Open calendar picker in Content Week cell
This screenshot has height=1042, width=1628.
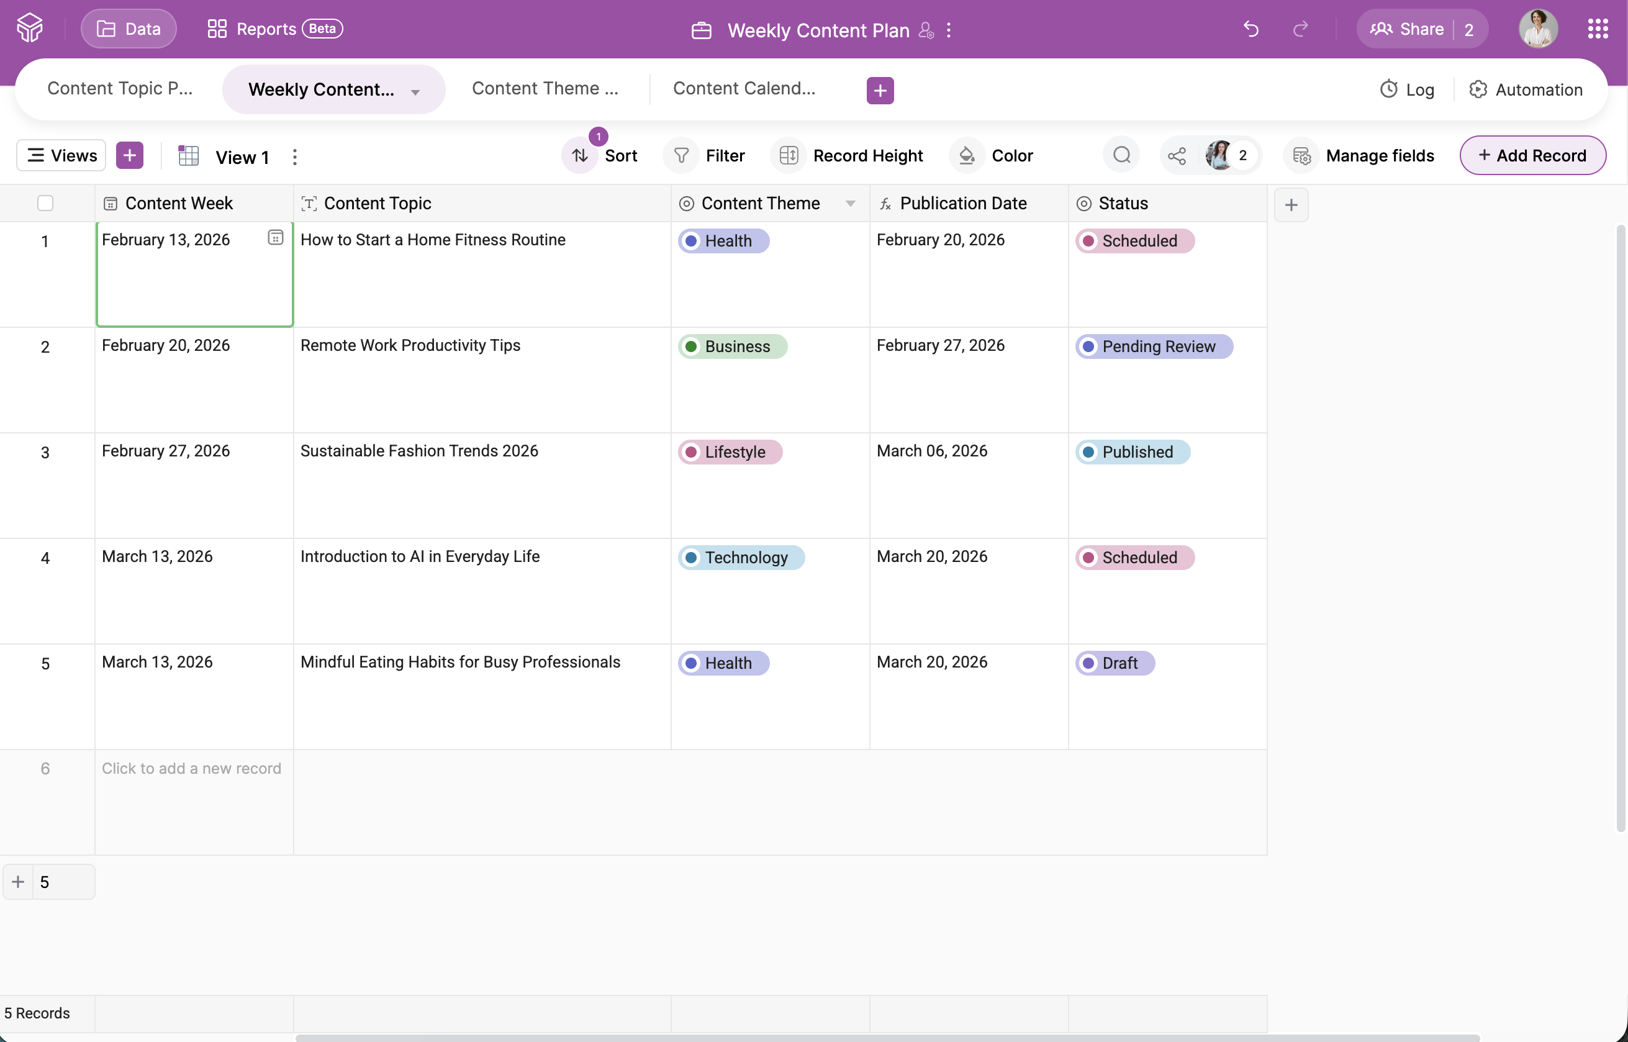point(275,237)
